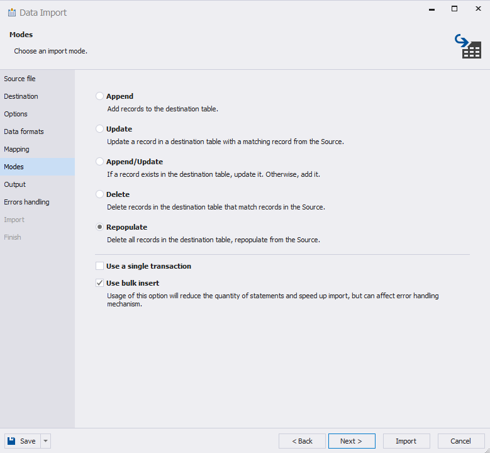The width and height of the screenshot is (490, 453).
Task: Minimize the Data Import window
Action: tap(432, 9)
